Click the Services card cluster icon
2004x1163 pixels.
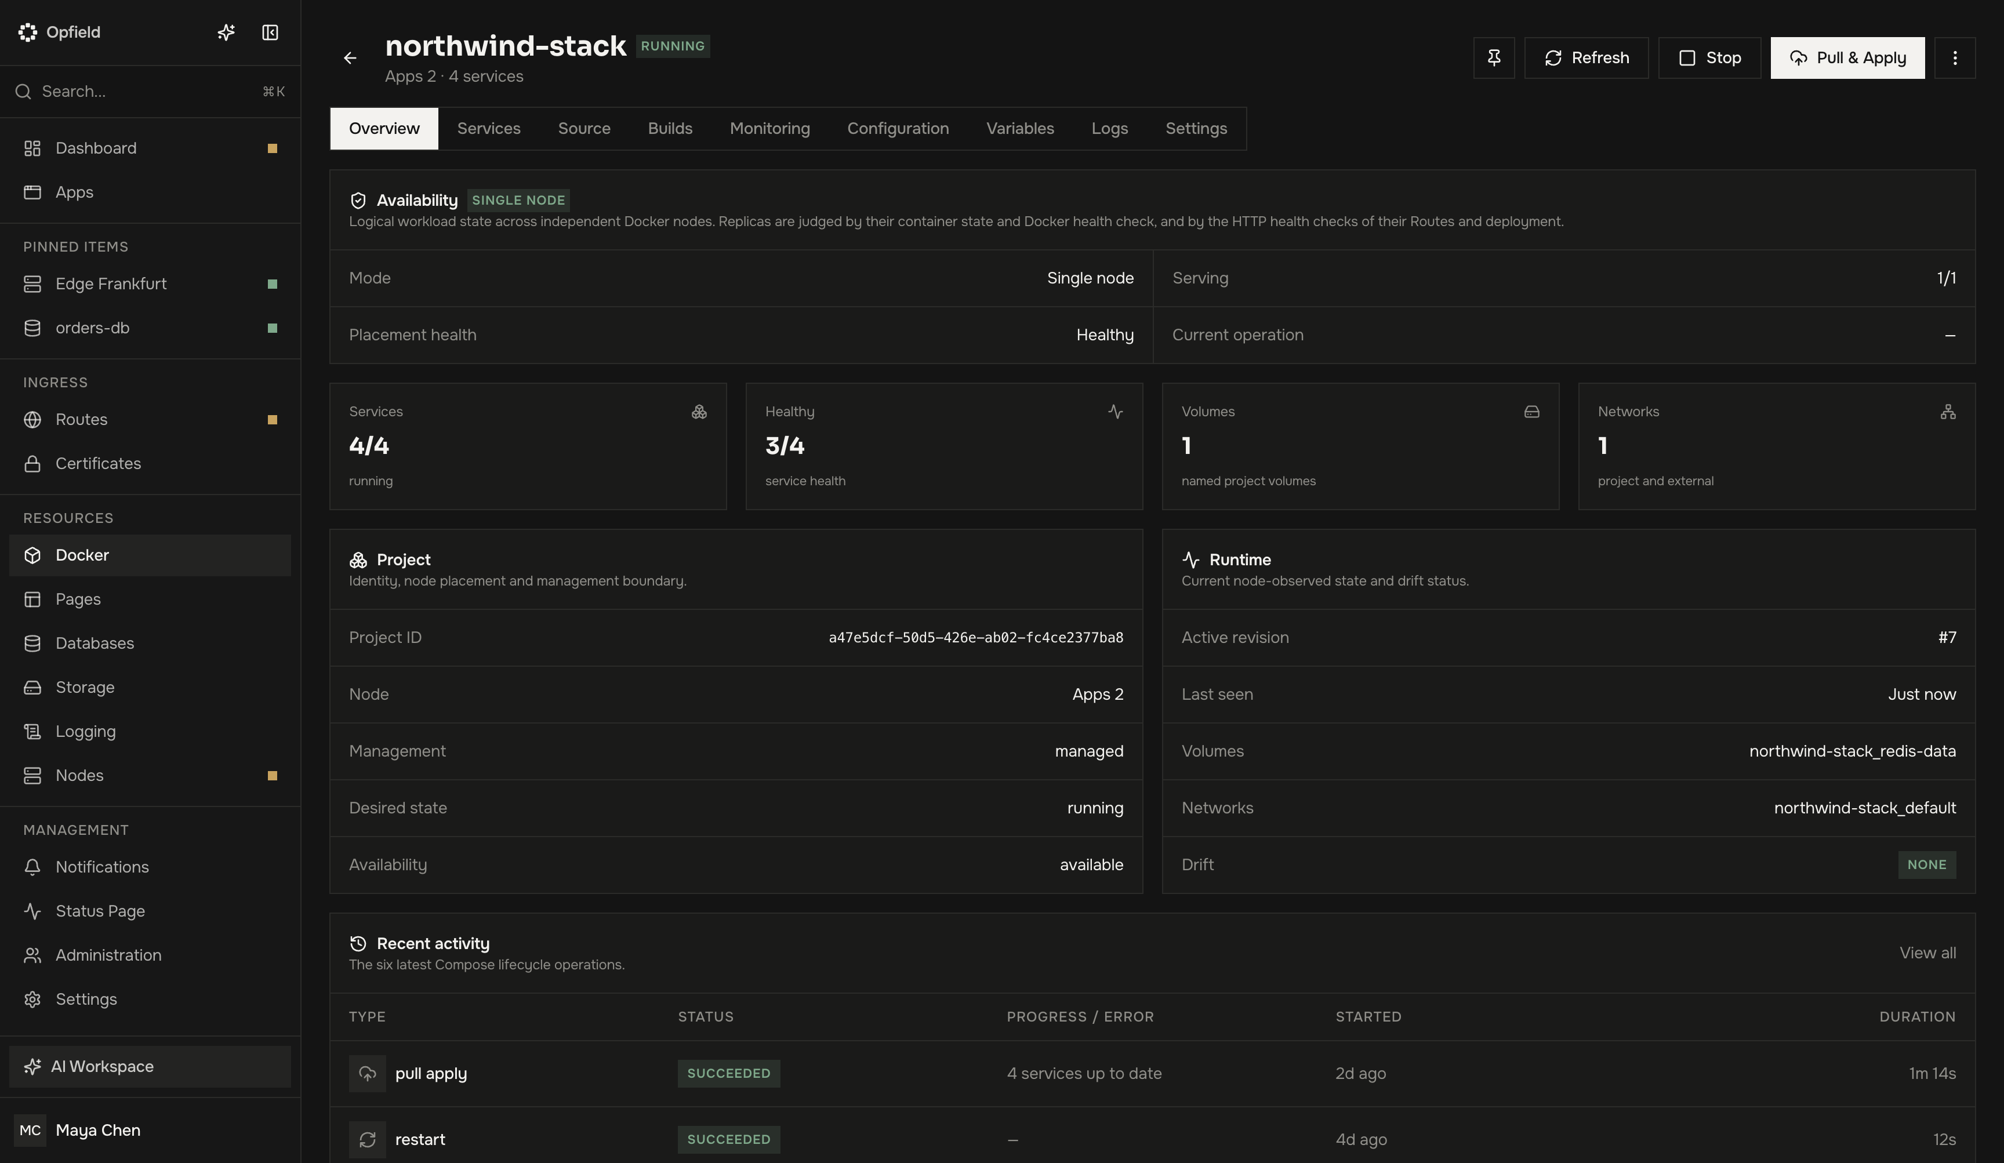pos(699,412)
